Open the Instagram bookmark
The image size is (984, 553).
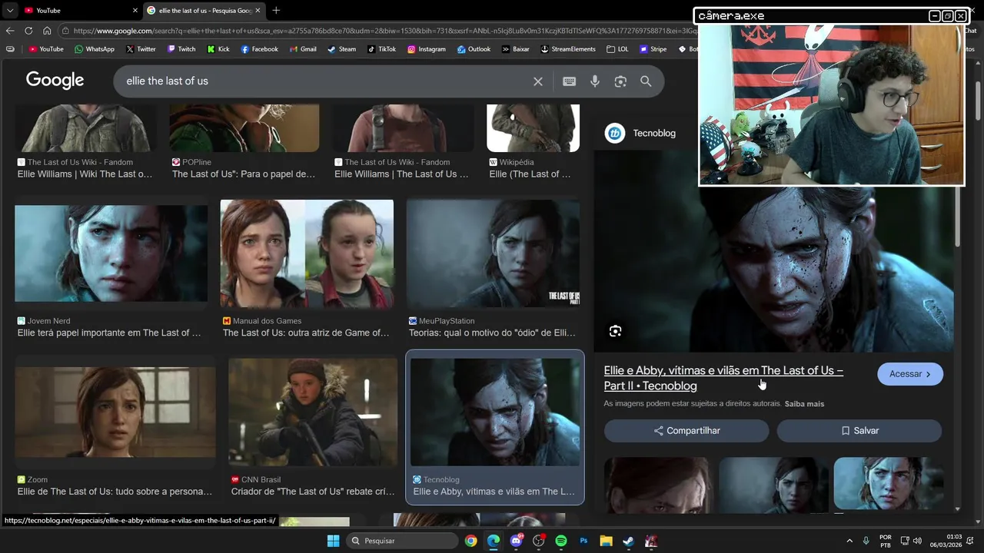(x=427, y=49)
